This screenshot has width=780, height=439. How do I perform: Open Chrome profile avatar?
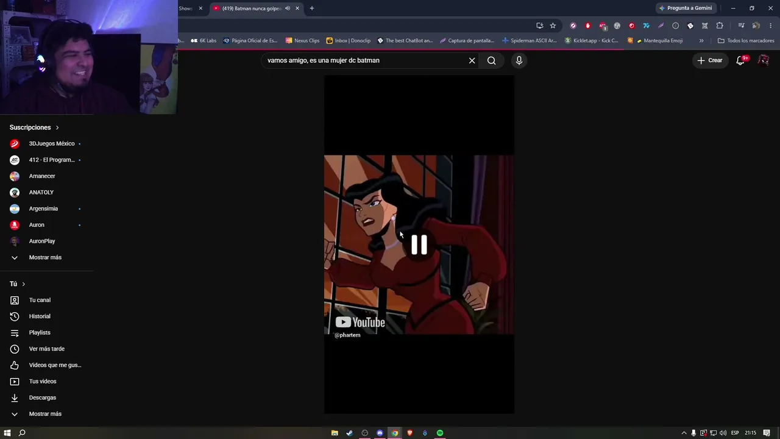coord(756,26)
